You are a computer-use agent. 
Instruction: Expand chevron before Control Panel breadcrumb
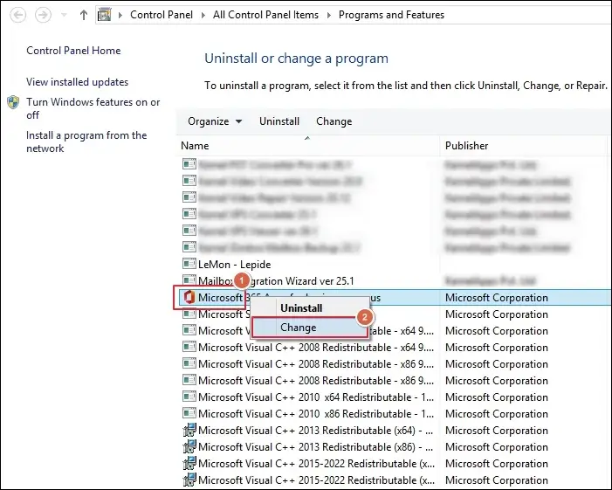(x=120, y=15)
